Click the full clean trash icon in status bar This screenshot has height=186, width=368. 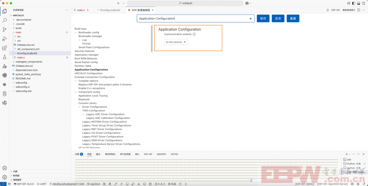[x=110, y=184]
